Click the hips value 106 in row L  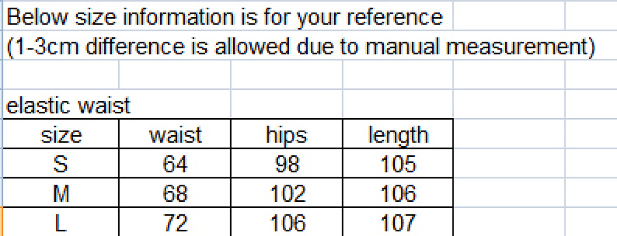pos(286,222)
